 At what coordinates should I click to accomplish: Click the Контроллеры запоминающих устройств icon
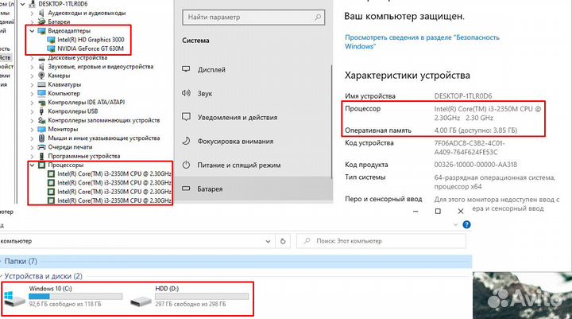pos(41,120)
